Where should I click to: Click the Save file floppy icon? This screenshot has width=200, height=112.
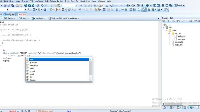5,6
